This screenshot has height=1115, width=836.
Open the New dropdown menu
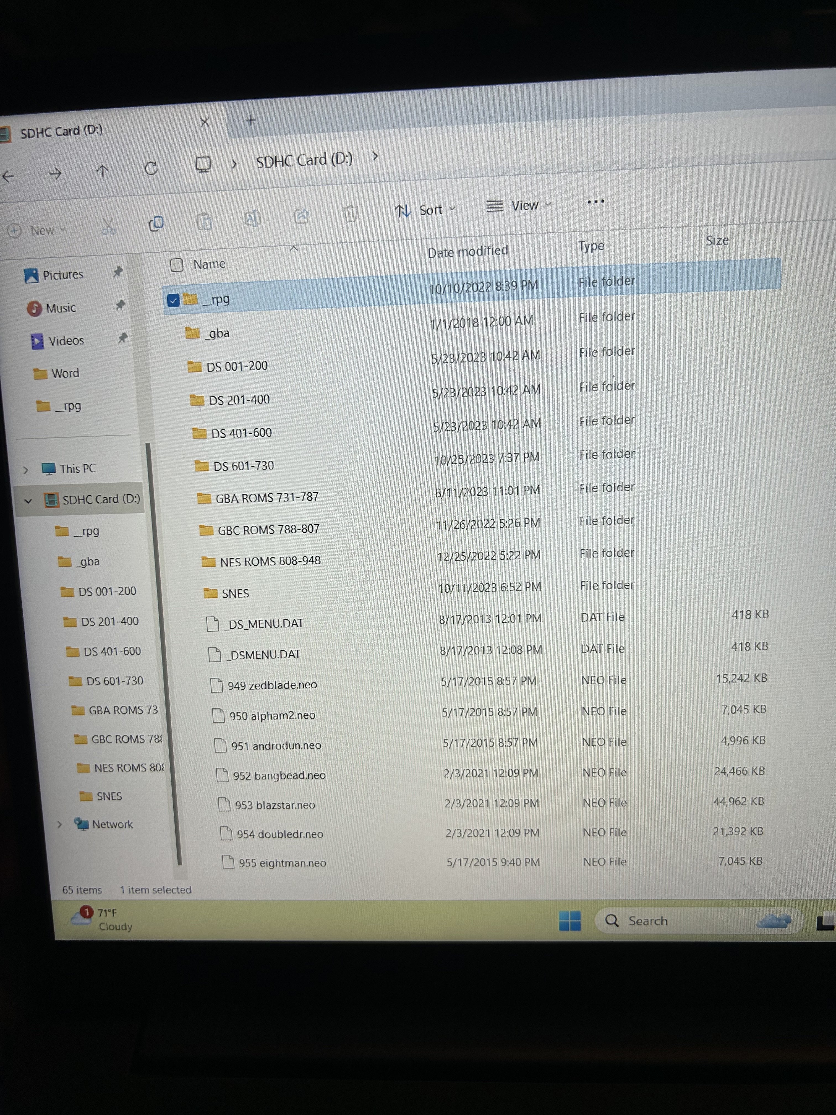pyautogui.click(x=37, y=230)
